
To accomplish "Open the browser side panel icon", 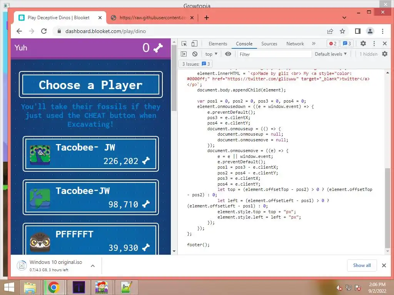I will click(x=358, y=31).
